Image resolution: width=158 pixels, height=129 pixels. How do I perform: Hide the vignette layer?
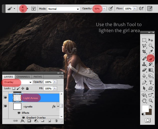pos(5,106)
